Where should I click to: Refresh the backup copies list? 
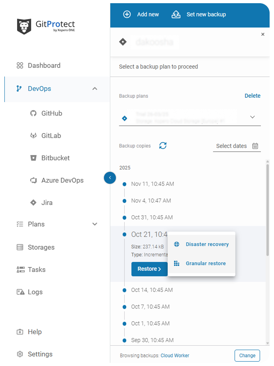click(x=162, y=146)
